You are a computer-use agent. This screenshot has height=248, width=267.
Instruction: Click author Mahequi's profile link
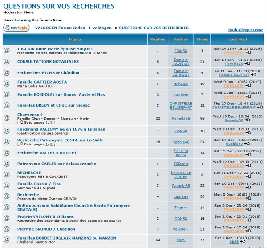(x=181, y=84)
